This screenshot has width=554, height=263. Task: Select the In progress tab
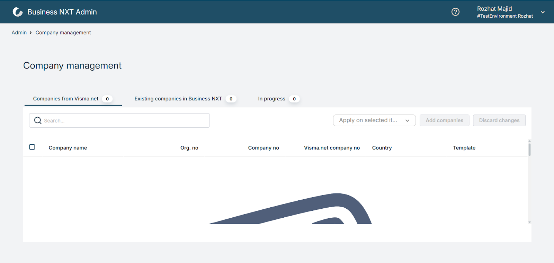[x=279, y=99]
